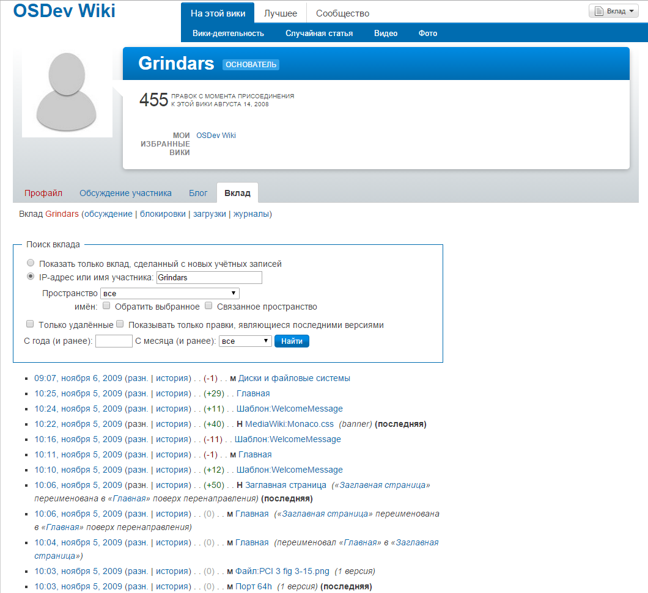Viewport: 648px width, 593px height.
Task: Open история for the 10:24 edit
Action: click(x=173, y=409)
